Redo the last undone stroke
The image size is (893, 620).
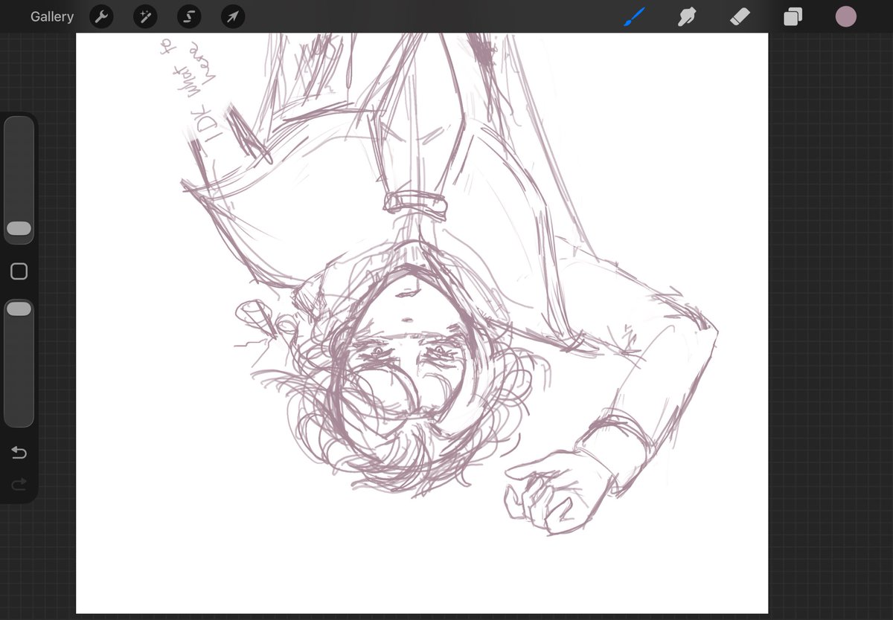coord(19,484)
